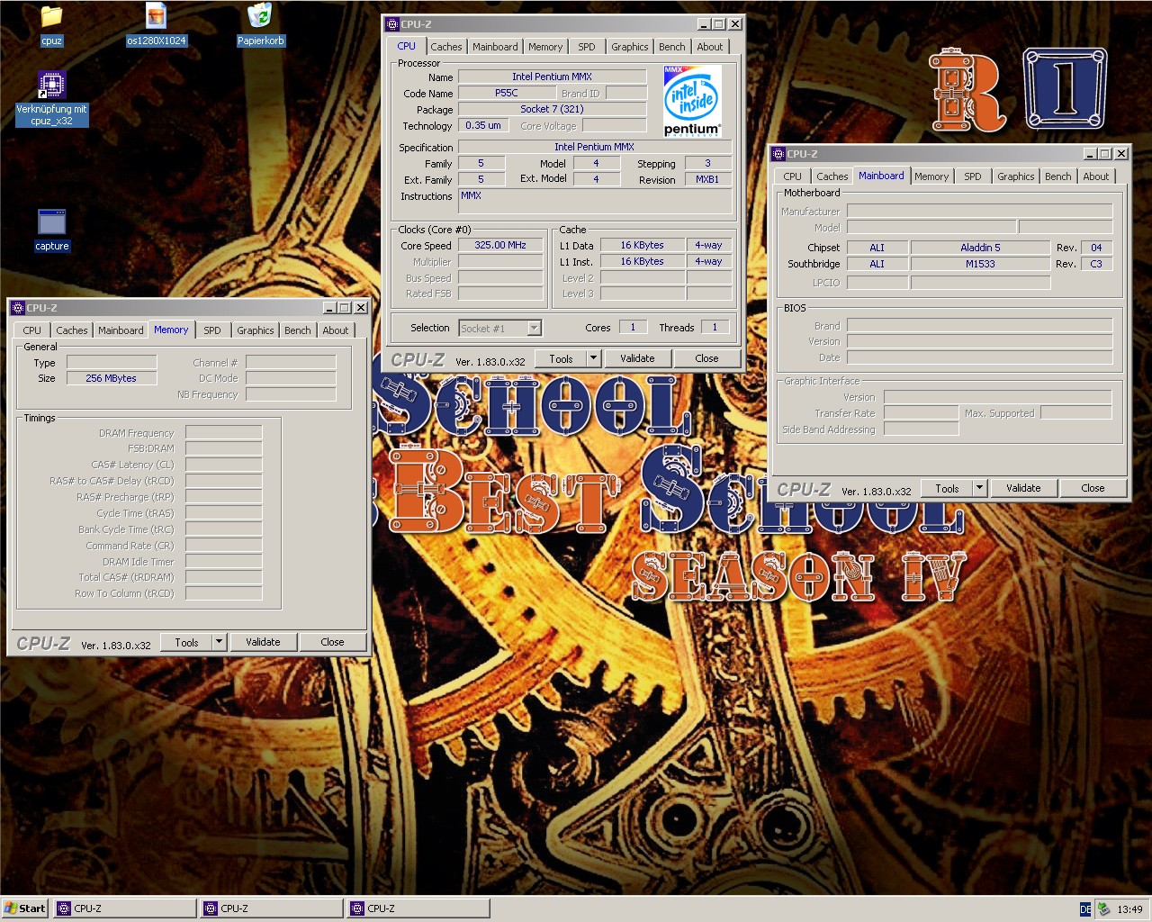Select Memory tab in the Mainboard window
Screen dimensions: 1152x922
[931, 176]
